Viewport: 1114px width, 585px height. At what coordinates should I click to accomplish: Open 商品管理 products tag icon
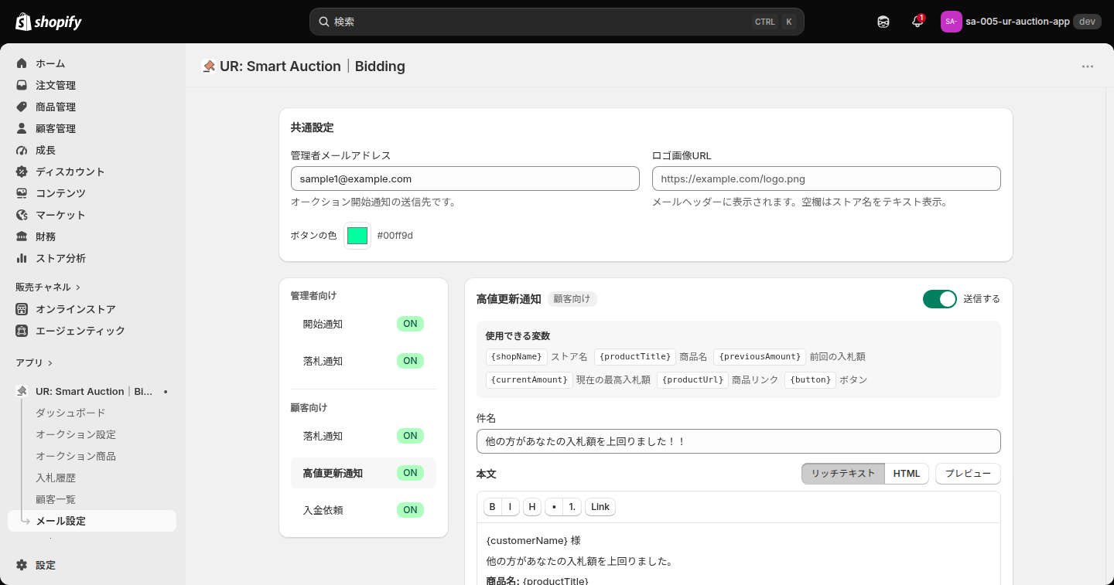[x=22, y=107]
